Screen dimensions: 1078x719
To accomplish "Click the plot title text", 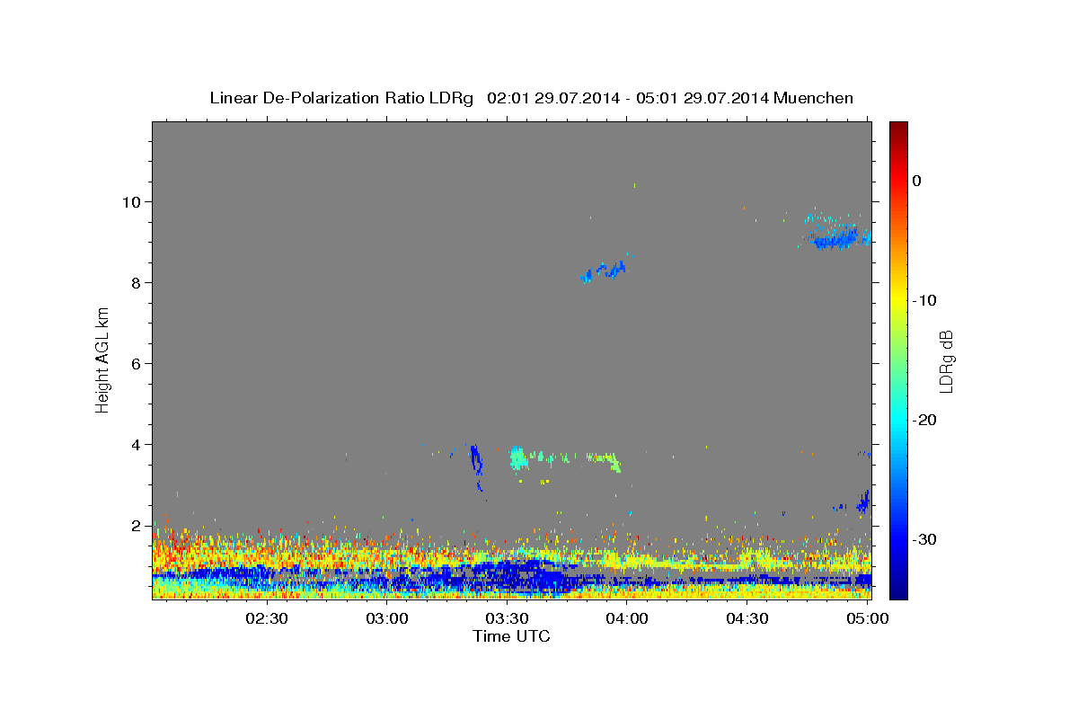I will point(531,98).
